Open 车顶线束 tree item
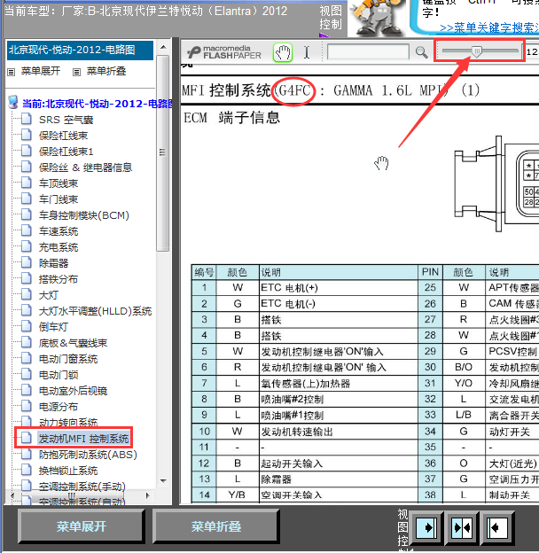 pos(59,183)
